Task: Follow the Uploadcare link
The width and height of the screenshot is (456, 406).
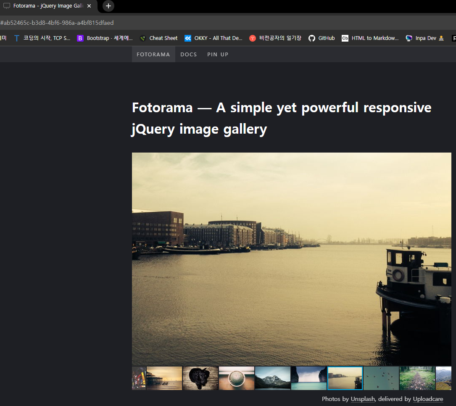Action: pos(428,399)
